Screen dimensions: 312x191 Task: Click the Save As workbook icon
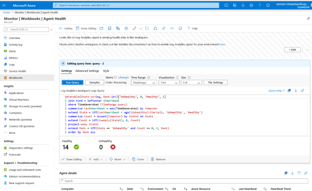118,28
